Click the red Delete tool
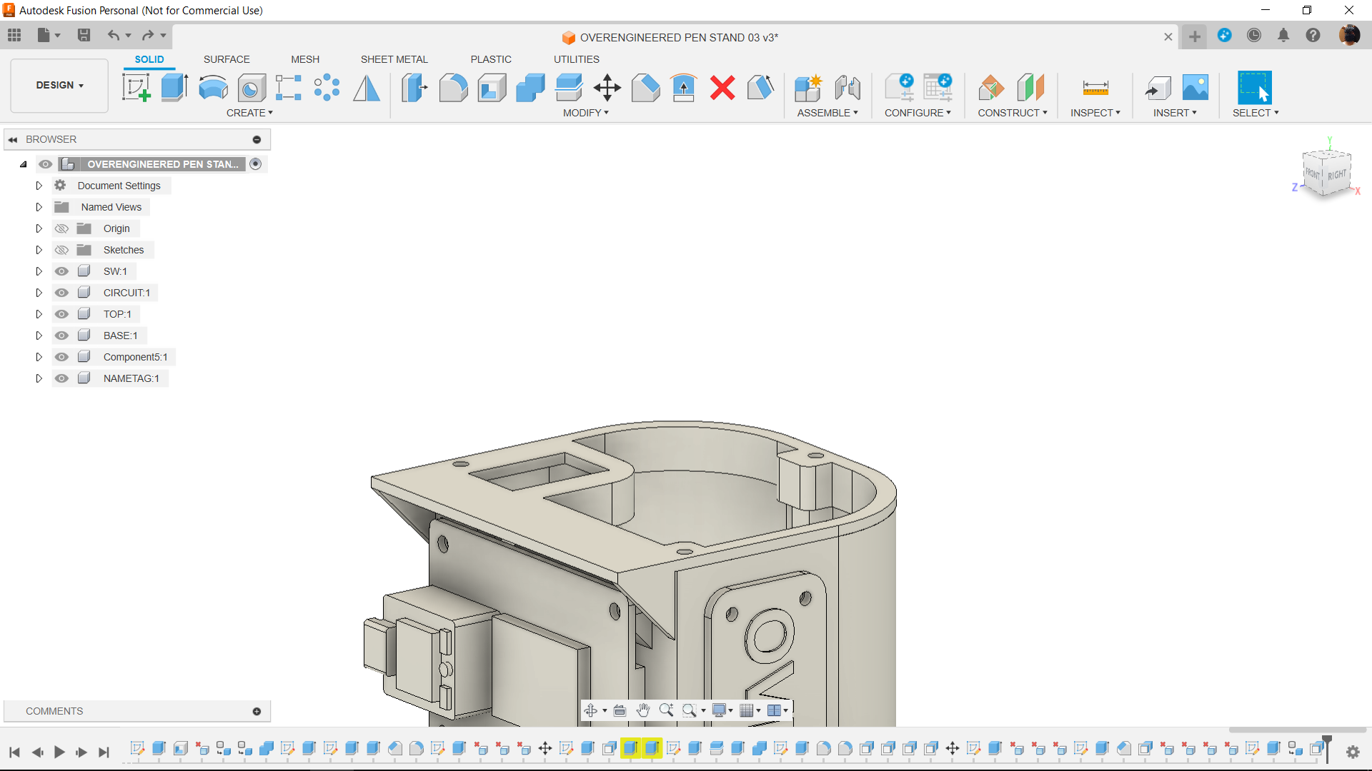 [x=722, y=88]
